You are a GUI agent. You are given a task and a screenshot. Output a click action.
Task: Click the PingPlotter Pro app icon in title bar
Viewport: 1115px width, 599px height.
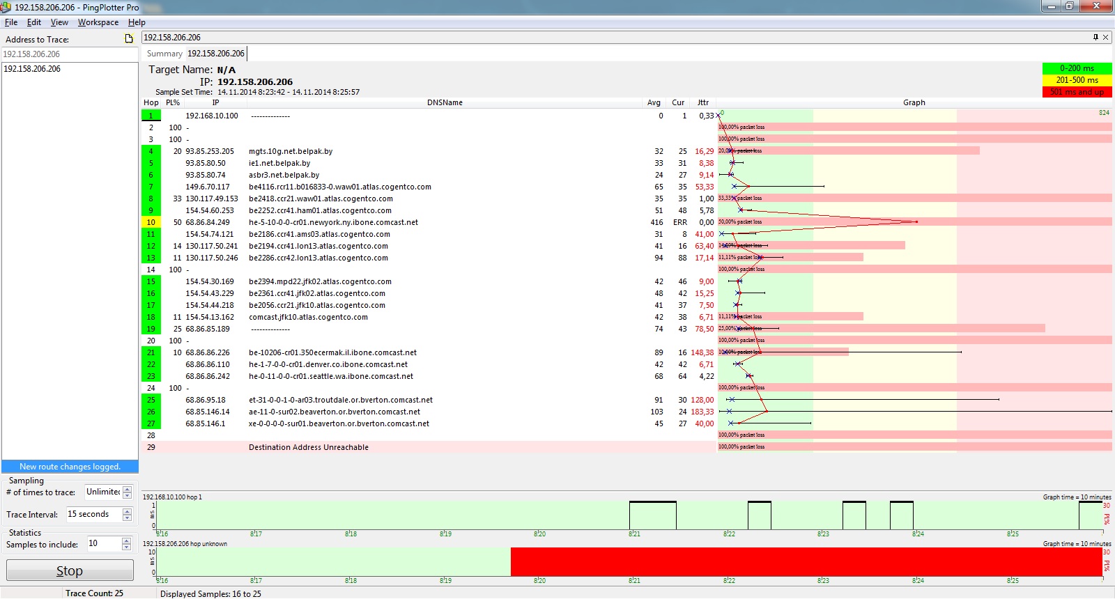(x=6, y=7)
